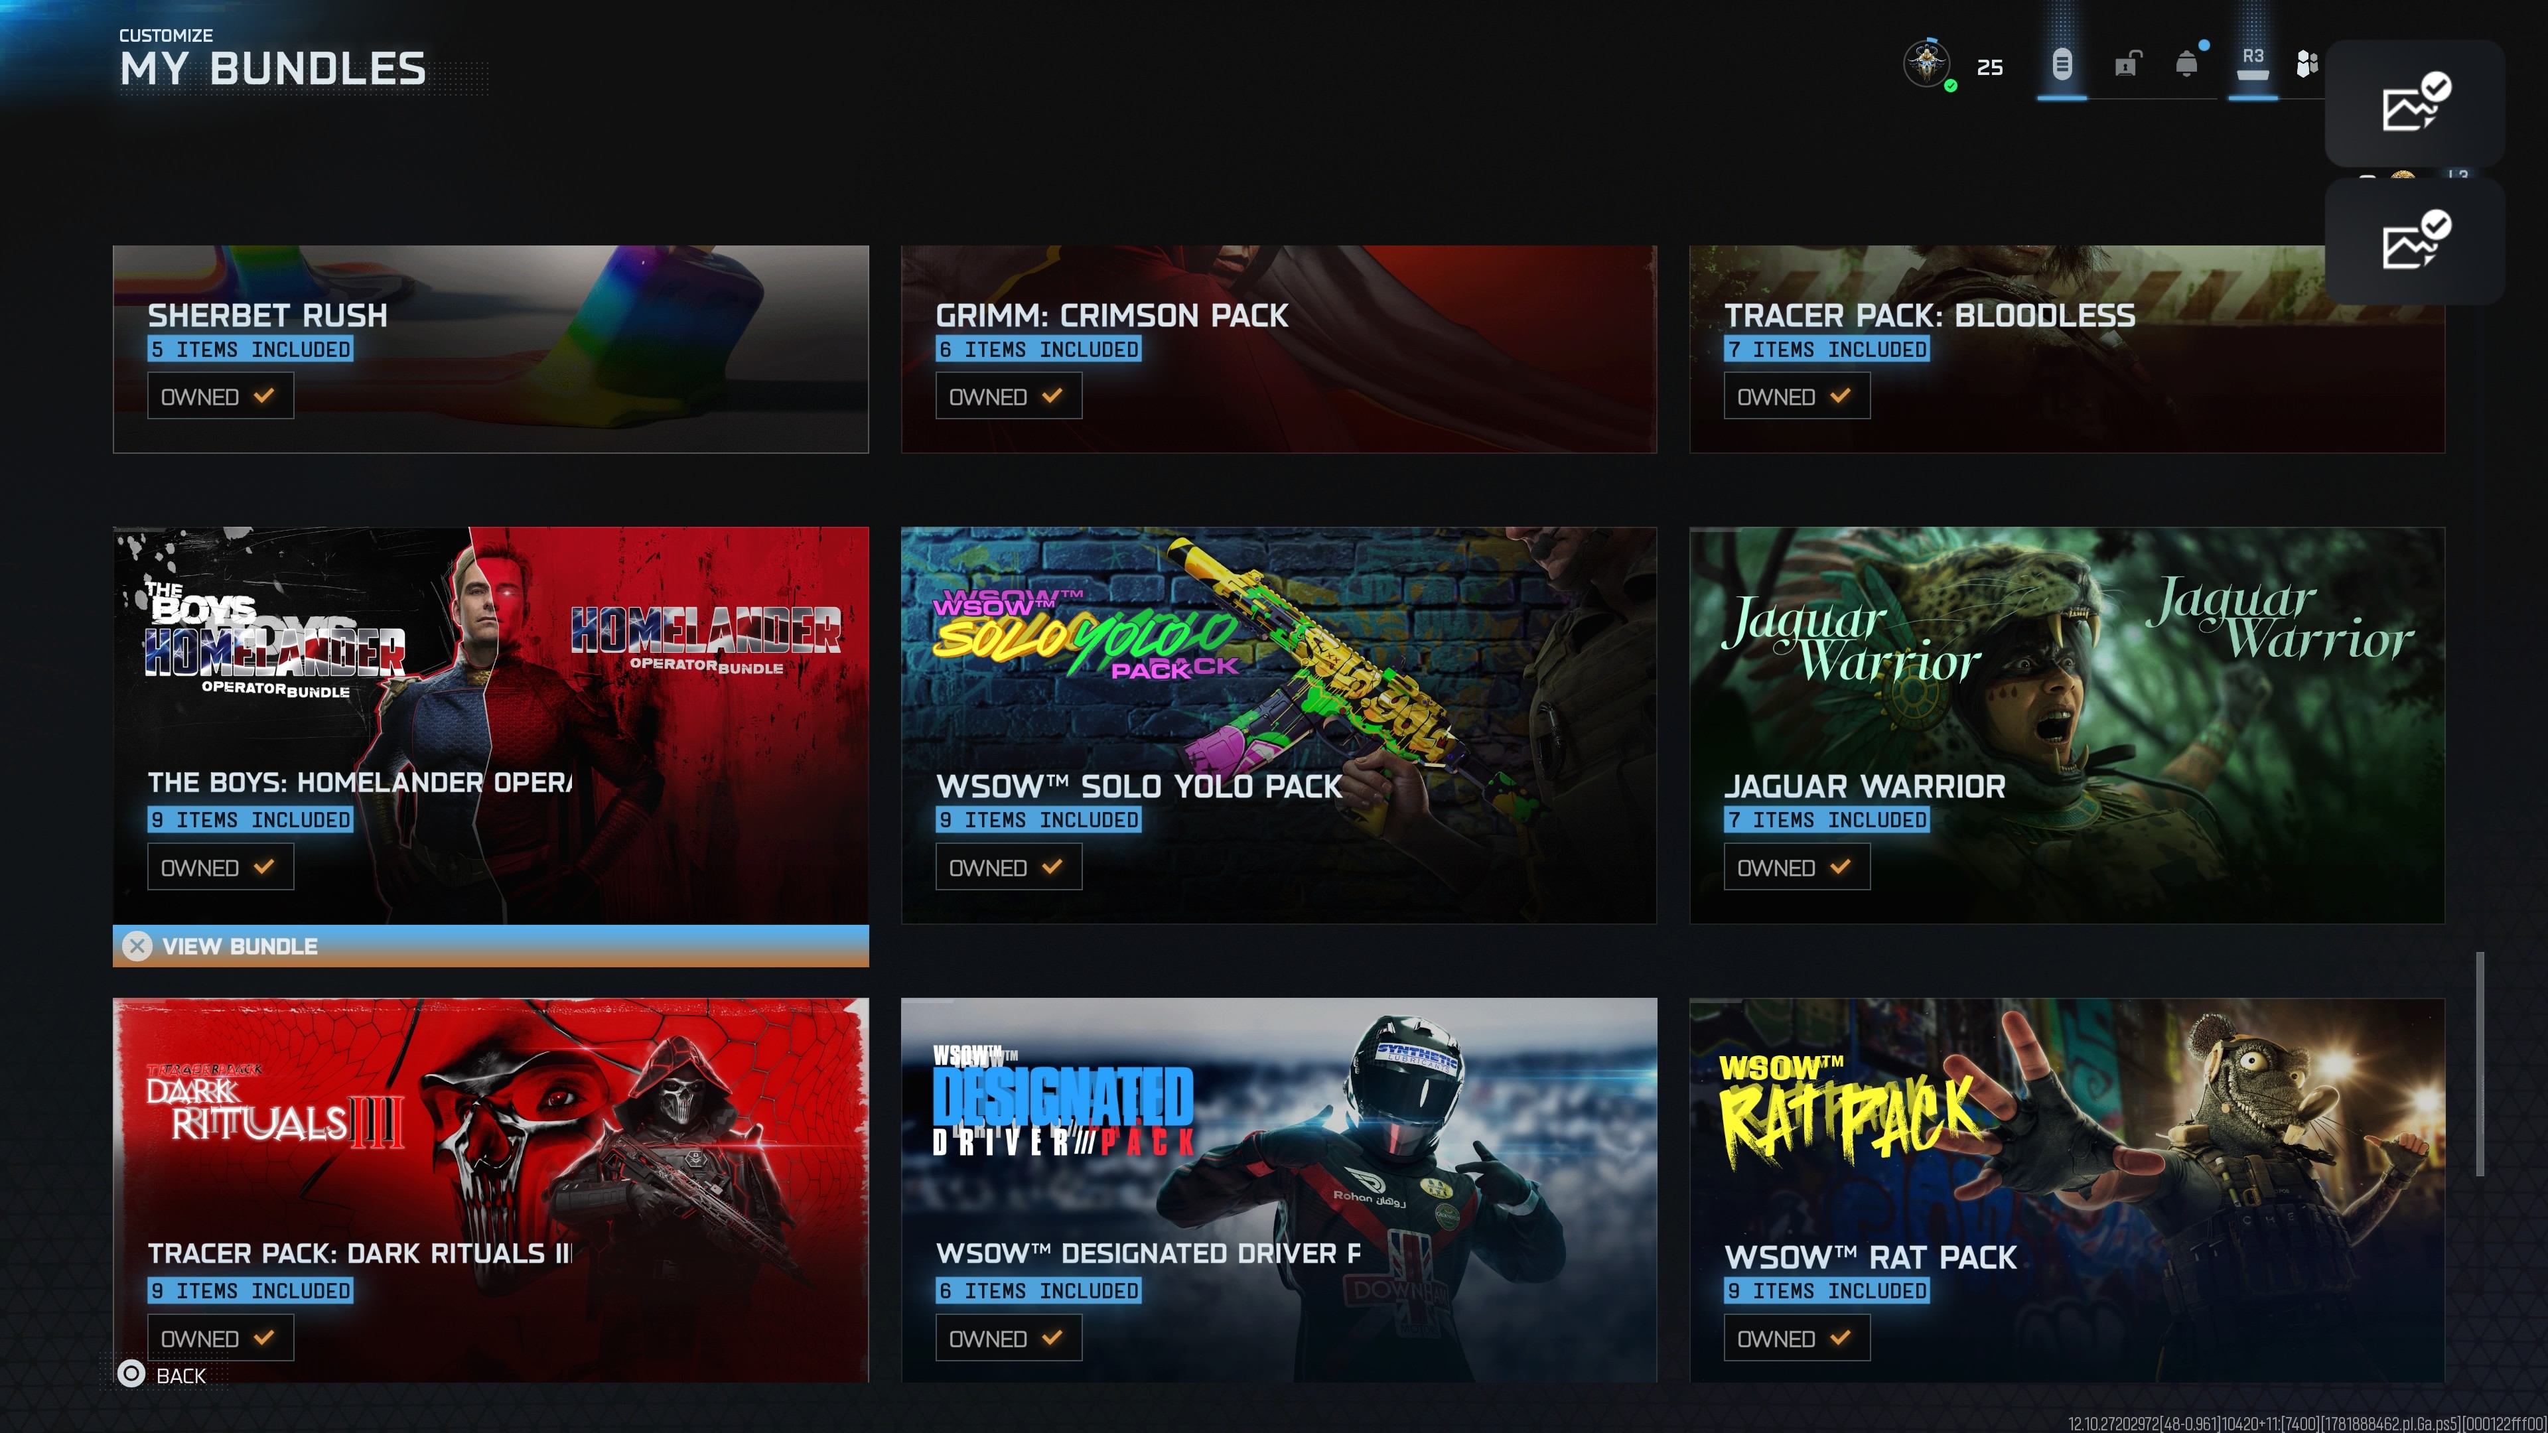Click the "WSOW SOLO YOLO PACK" title
This screenshot has height=1433, width=2548.
(x=1139, y=786)
